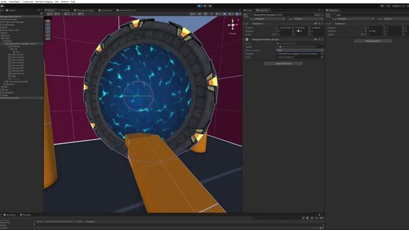
Task: Open Stargate Animator component kebab menu
Action: point(322,40)
